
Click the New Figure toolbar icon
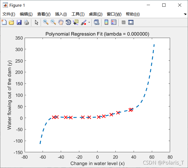[x=4, y=22]
